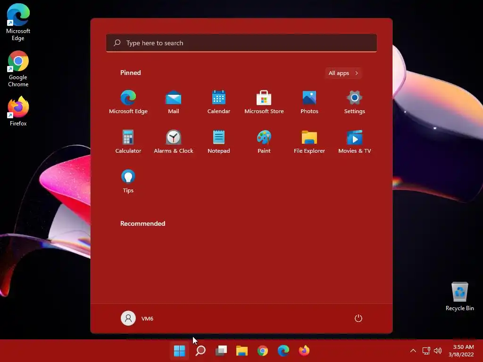Open Microsoft Edge from pinned apps
Viewport: 483px width, 362px height.
pos(128,102)
